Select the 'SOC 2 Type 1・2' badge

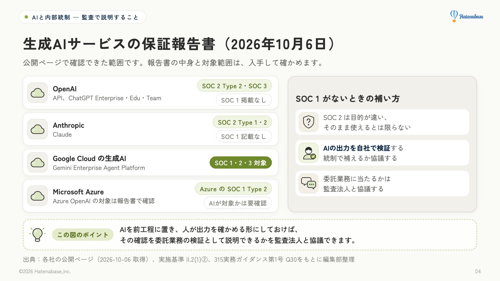(242, 122)
